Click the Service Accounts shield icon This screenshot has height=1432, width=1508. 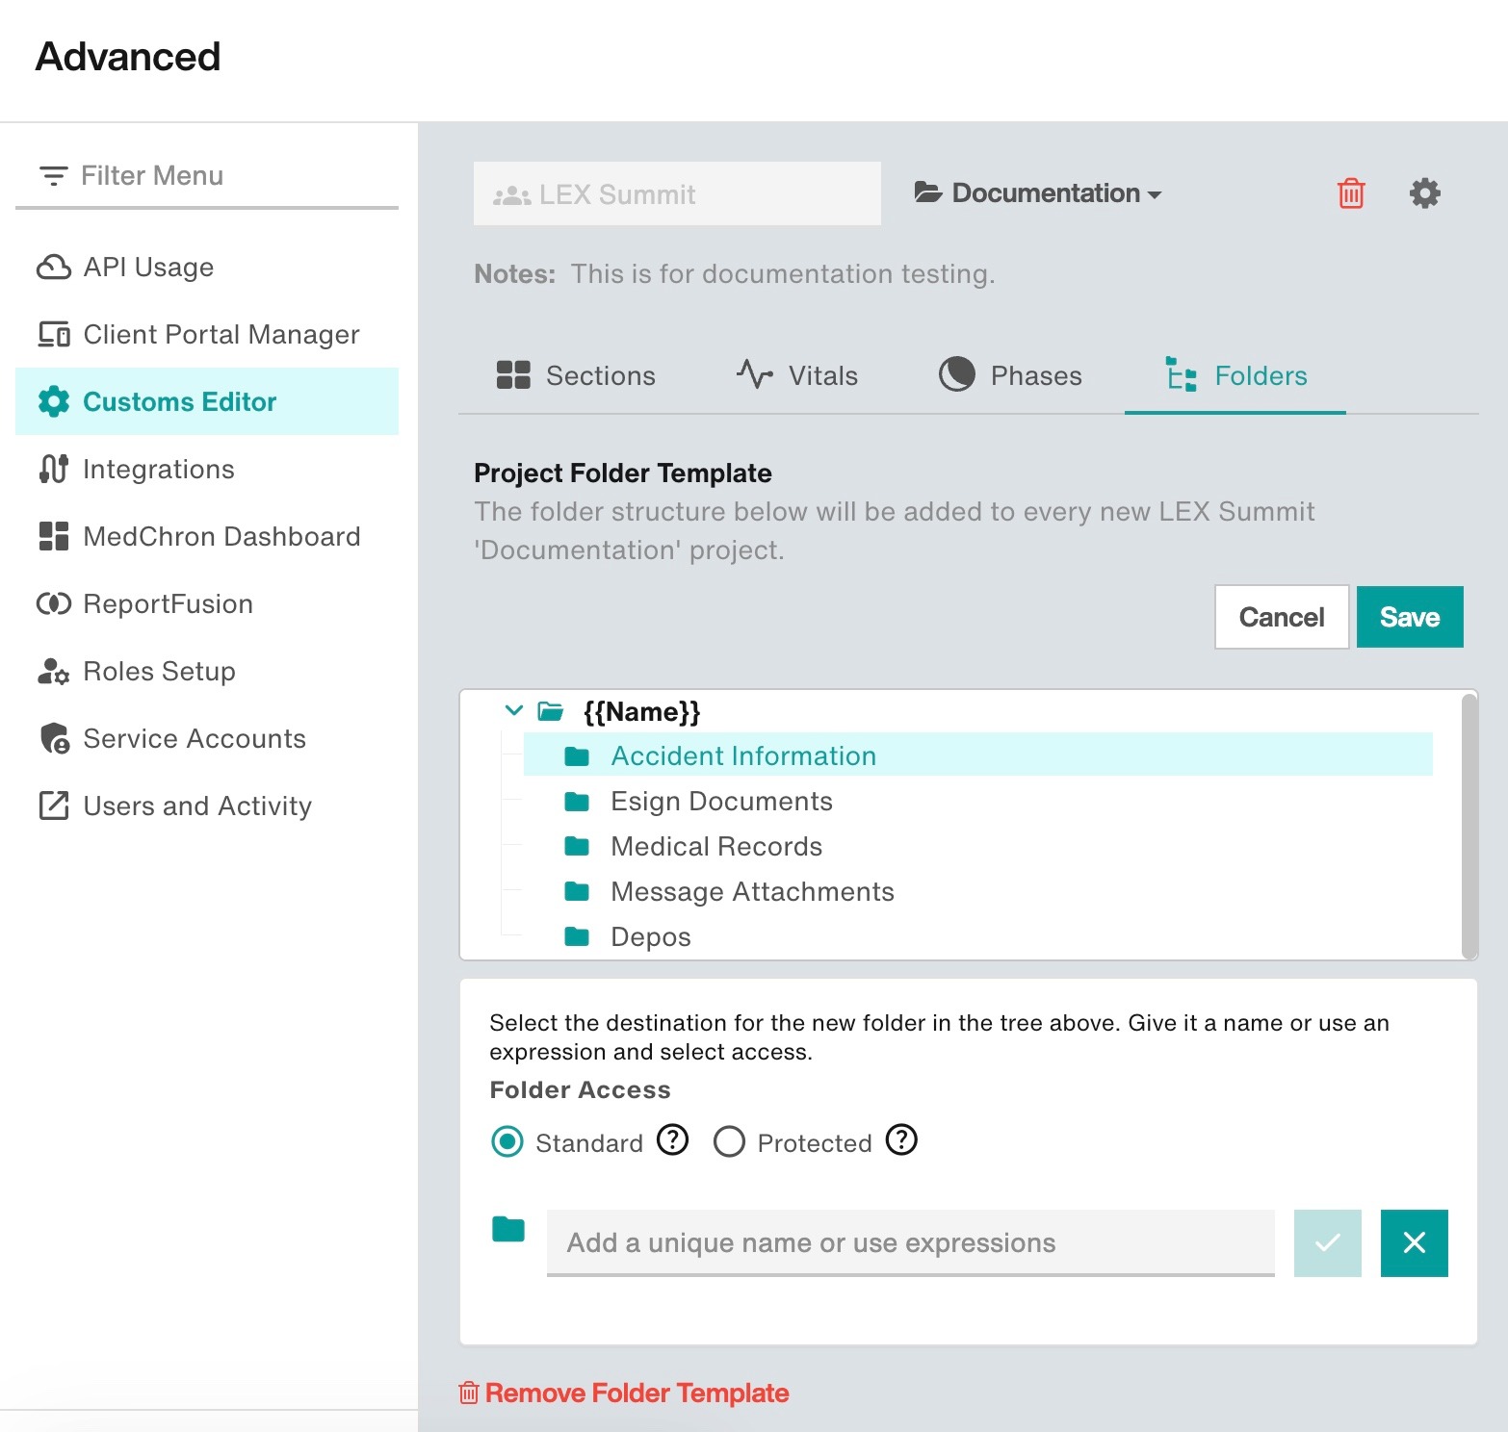54,738
